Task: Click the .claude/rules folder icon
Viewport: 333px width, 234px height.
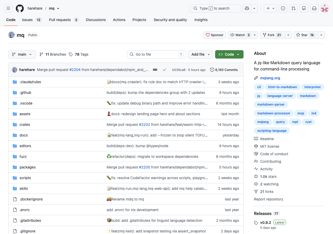Action: (x=15, y=82)
